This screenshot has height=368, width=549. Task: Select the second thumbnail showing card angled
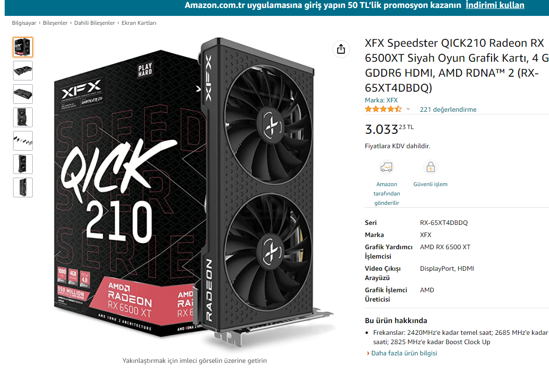(23, 71)
